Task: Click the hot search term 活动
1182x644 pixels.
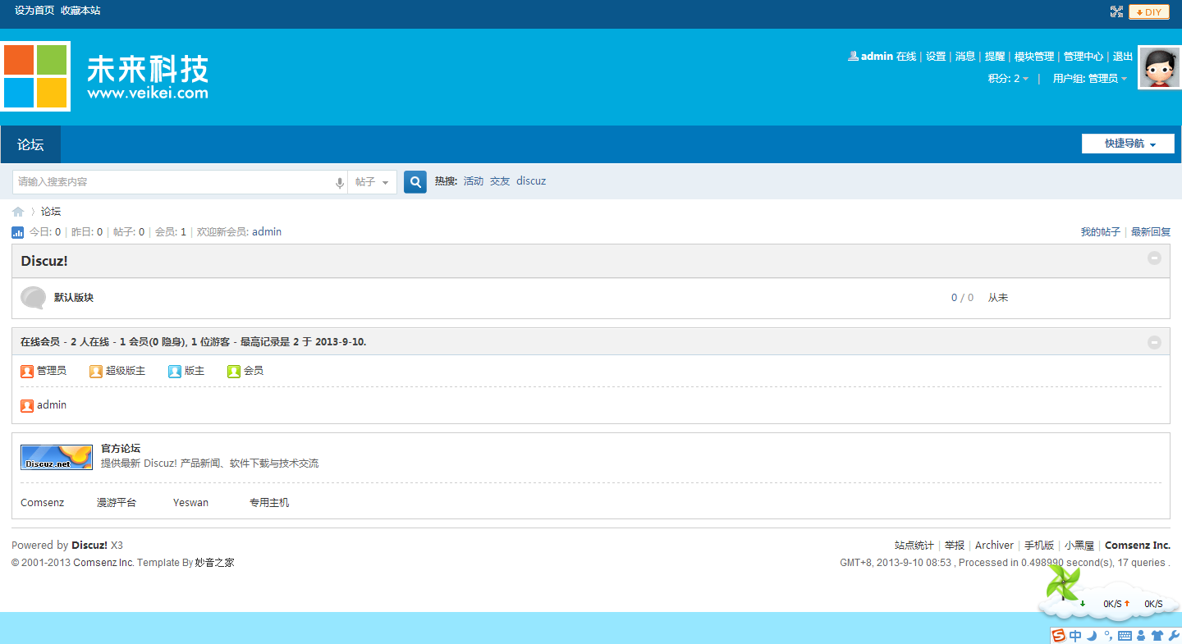Action: tap(474, 181)
